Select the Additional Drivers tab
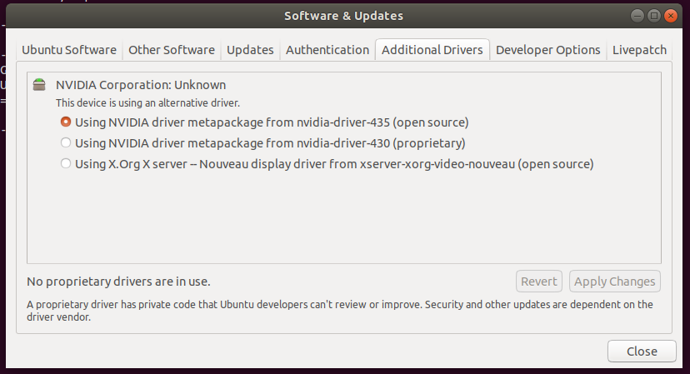Screen dimensions: 690x374 (432, 50)
